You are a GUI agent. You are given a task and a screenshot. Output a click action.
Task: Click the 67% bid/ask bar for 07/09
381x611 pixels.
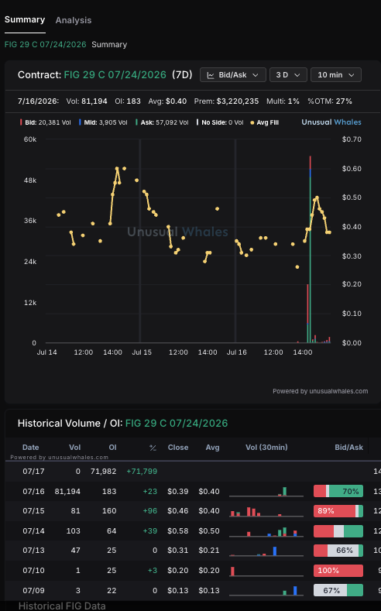[338, 590]
